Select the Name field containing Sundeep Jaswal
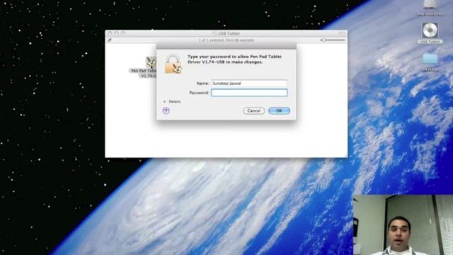Viewport: 453px width, 255px height. click(249, 84)
